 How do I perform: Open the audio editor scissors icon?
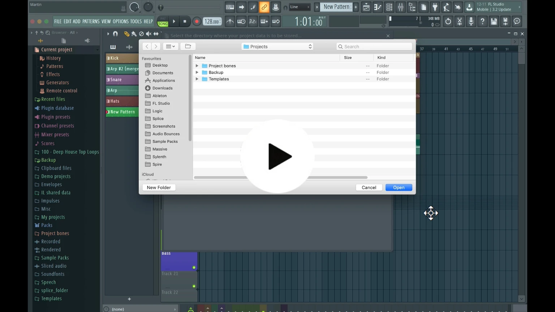tap(460, 21)
